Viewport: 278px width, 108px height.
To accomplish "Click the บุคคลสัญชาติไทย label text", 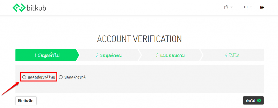I will 41,77.
